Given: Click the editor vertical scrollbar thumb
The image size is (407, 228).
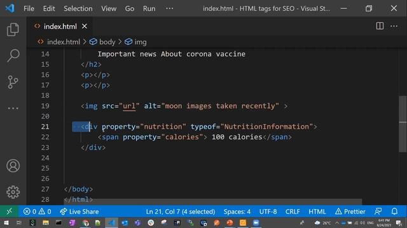Looking at the screenshot, I should coord(403,124).
